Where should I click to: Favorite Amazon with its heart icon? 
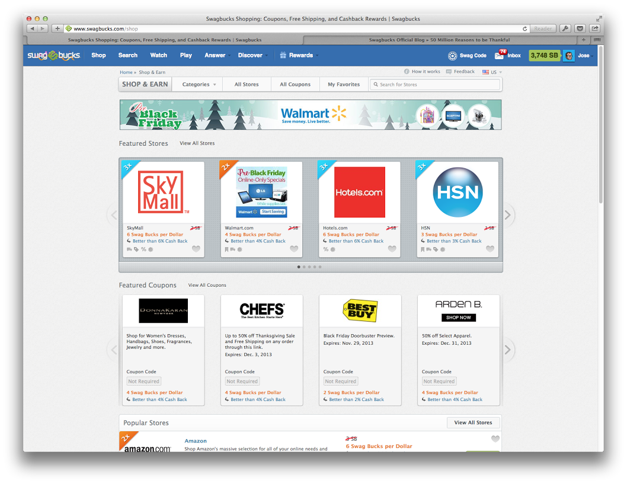click(495, 439)
